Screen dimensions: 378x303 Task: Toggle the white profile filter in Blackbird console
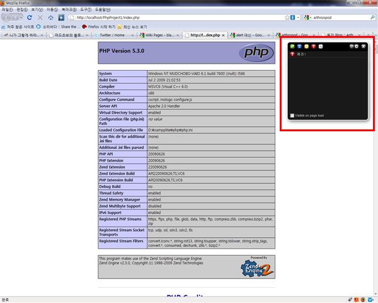321,46
